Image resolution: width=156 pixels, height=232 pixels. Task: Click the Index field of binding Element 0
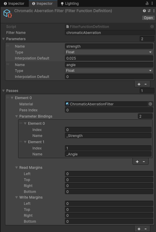pos(108,130)
